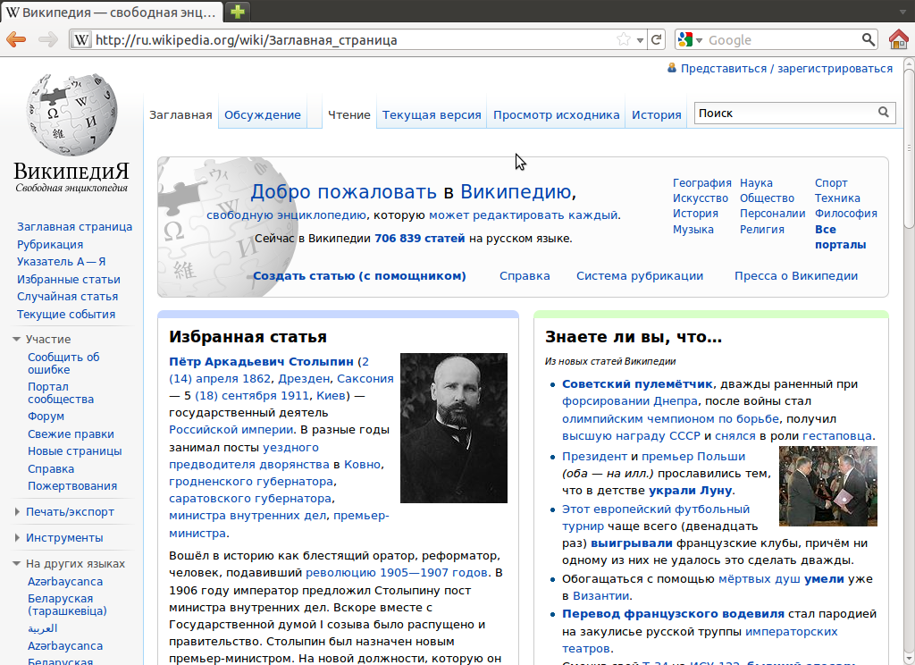Open the Форум sidebar link
This screenshot has width=915, height=665.
click(x=46, y=417)
